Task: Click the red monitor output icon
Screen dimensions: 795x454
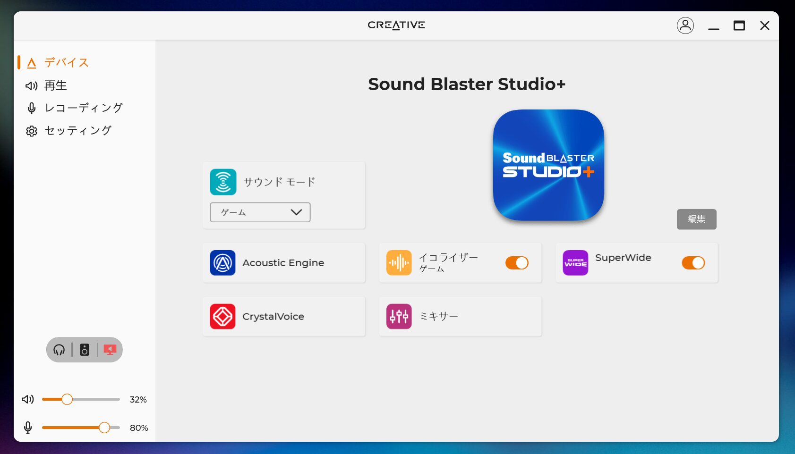Action: pos(110,350)
